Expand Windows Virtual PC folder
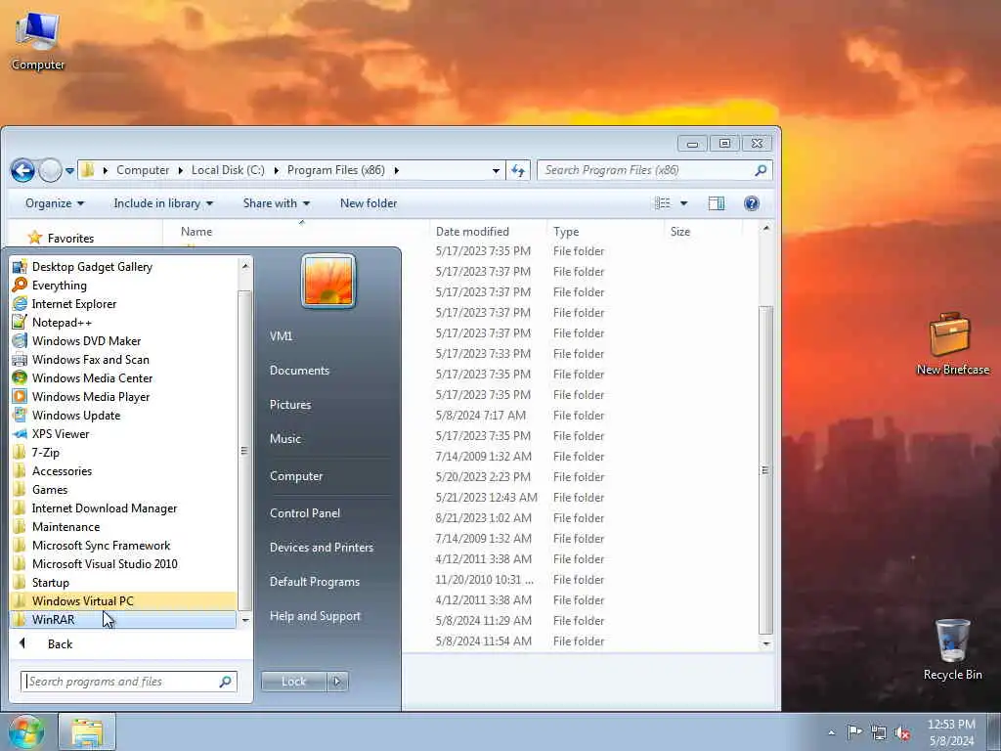This screenshot has height=751, width=1001. pyautogui.click(x=122, y=601)
